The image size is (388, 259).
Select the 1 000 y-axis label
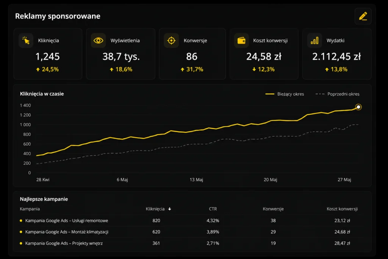pyautogui.click(x=25, y=125)
